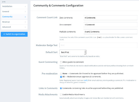Screen dimensions: 139x102
Task: Click the Pre-moderation label
Action: point(50,74)
